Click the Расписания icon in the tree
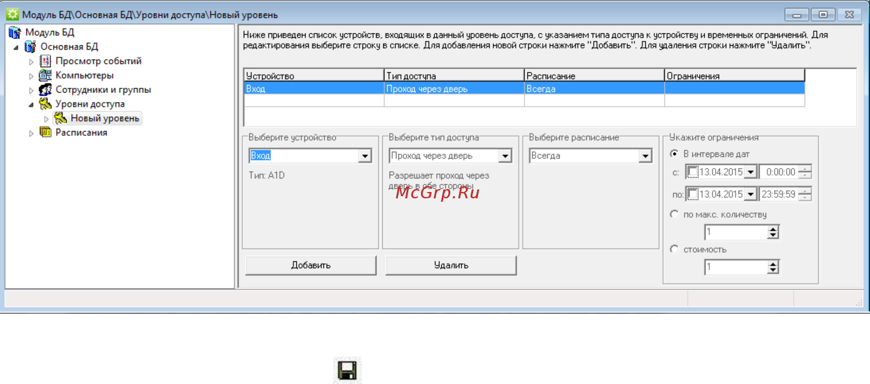Image resolution: width=870 pixels, height=384 pixels. tap(45, 132)
